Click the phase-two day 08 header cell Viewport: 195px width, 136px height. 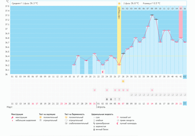[152, 9]
